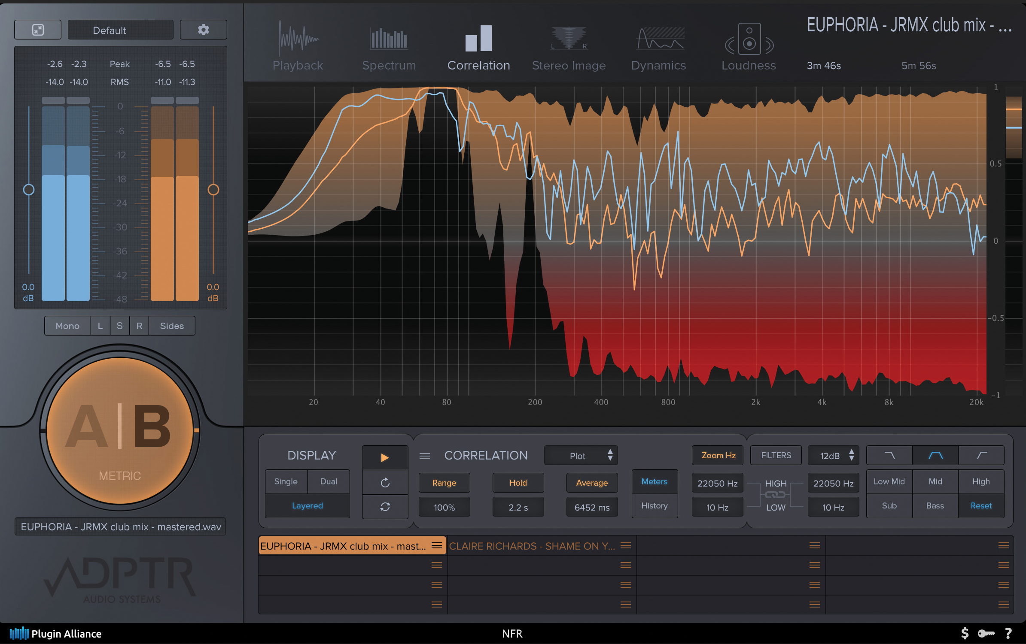Switch display to Dual mode
The width and height of the screenshot is (1026, 644).
(329, 481)
